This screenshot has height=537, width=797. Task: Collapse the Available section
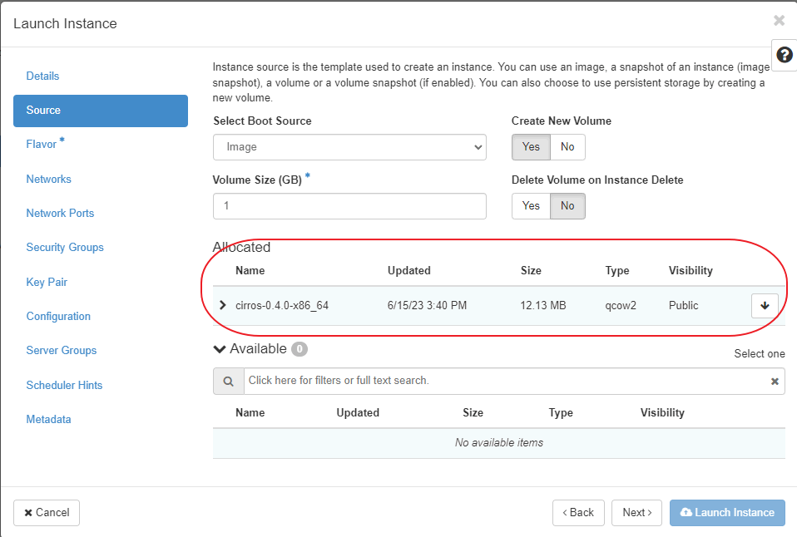tap(220, 349)
